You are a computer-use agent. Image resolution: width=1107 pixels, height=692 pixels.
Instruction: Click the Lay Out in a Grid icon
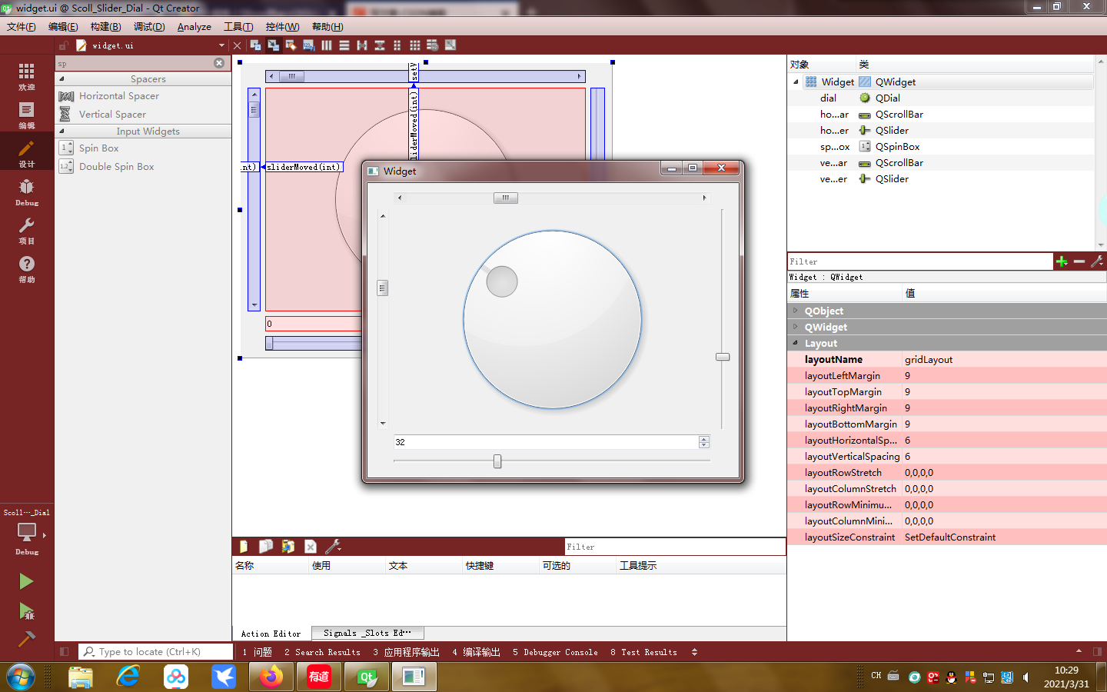(414, 45)
